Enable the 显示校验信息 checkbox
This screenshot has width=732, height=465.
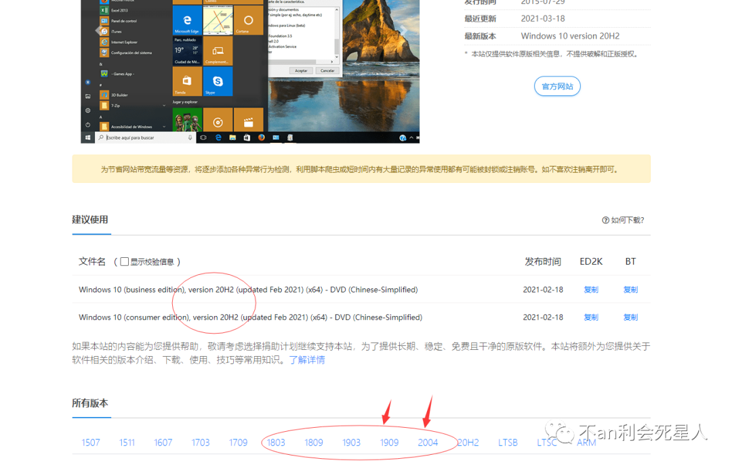(124, 262)
